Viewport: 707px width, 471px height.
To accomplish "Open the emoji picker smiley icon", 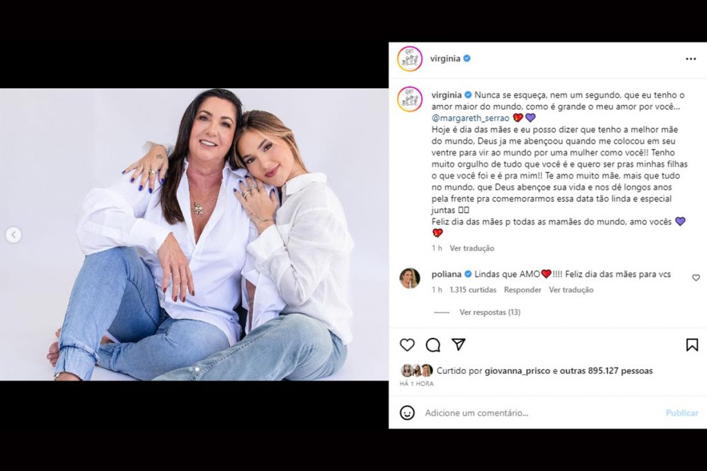I will click(x=407, y=412).
